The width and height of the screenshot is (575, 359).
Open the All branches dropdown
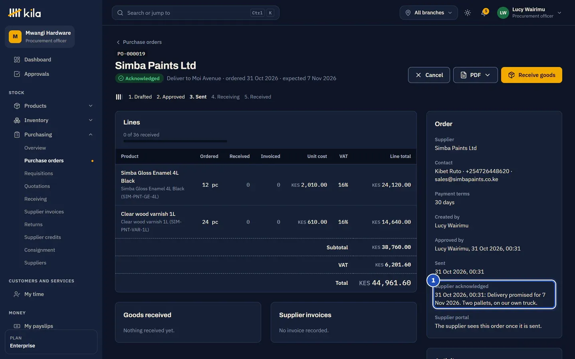tap(428, 13)
